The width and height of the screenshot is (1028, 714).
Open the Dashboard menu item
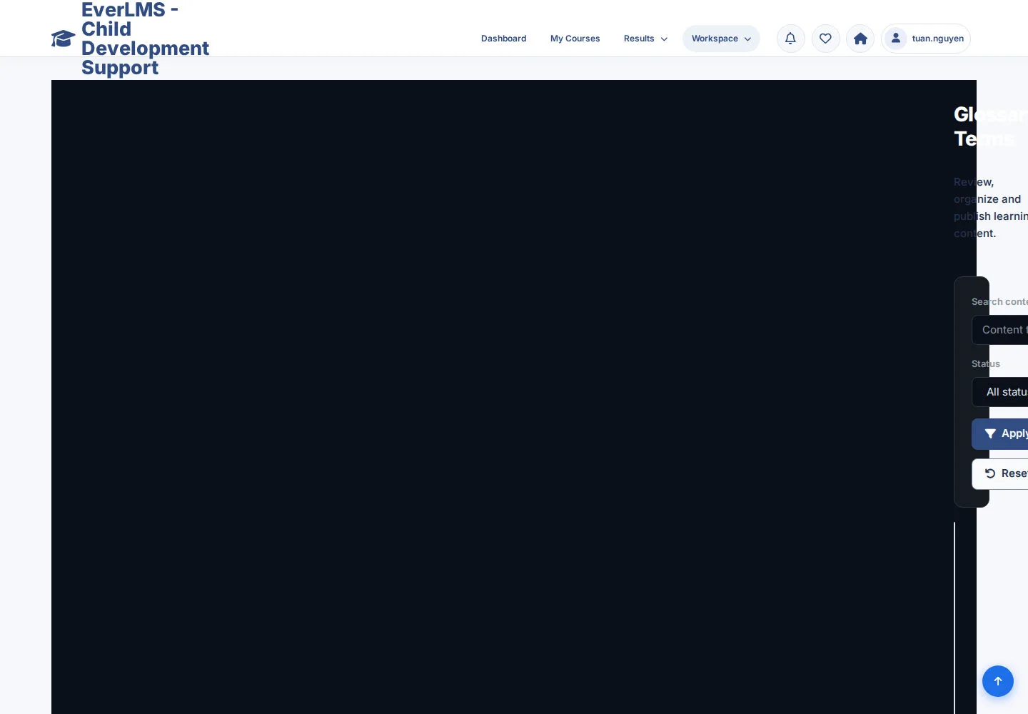tap(503, 39)
